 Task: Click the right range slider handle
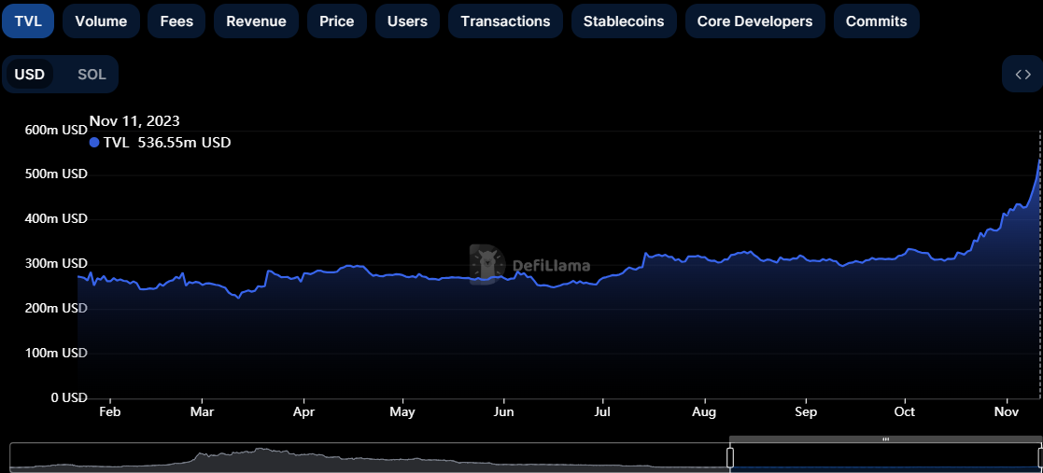1039,457
